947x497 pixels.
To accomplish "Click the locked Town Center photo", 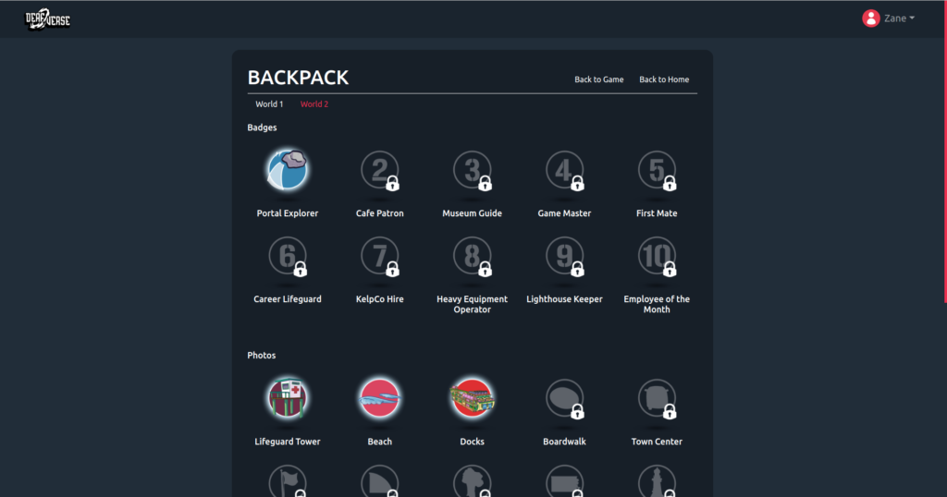I will point(657,399).
